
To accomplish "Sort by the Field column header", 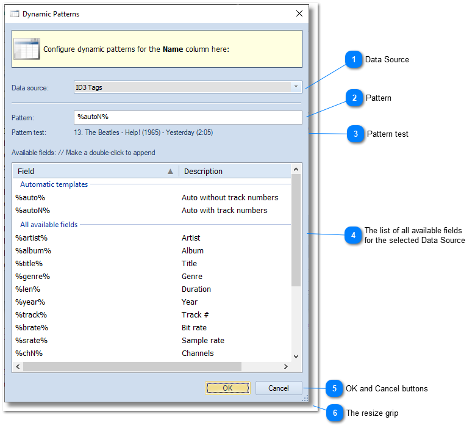I will point(96,171).
